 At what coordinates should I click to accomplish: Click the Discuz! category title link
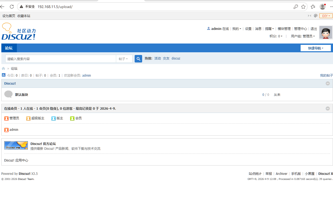pyautogui.click(x=10, y=83)
